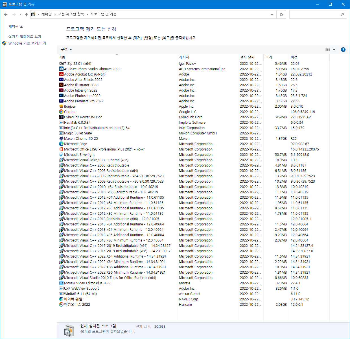Click the 모든 제어판 항목 breadcrumb
The height and width of the screenshot is (339, 350).
[71, 14]
